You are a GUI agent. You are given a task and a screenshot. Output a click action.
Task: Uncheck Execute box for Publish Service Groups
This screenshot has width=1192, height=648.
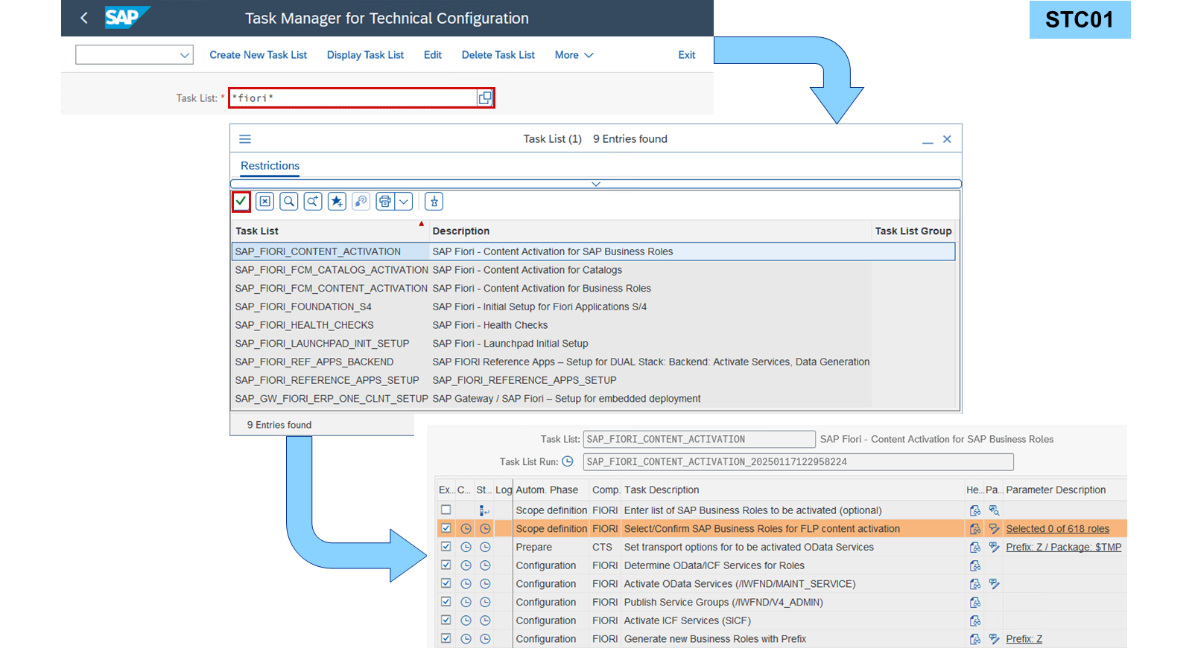pyautogui.click(x=446, y=601)
